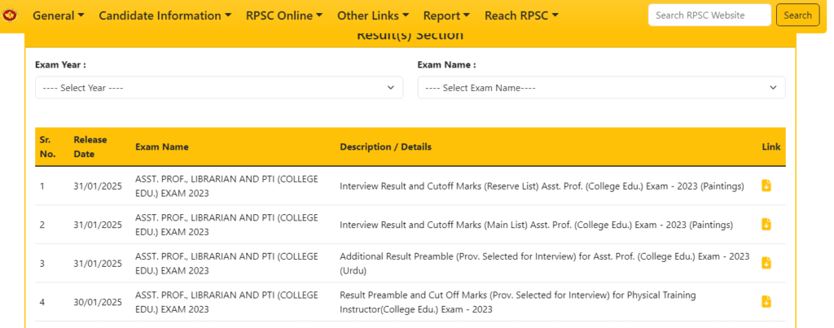Click release date 30/01/2025 in row 4
The width and height of the screenshot is (834, 328).
pos(98,302)
